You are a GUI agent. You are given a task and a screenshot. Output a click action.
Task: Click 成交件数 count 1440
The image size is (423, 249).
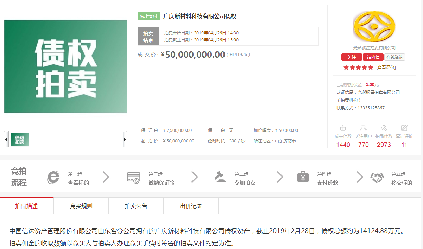343,145
